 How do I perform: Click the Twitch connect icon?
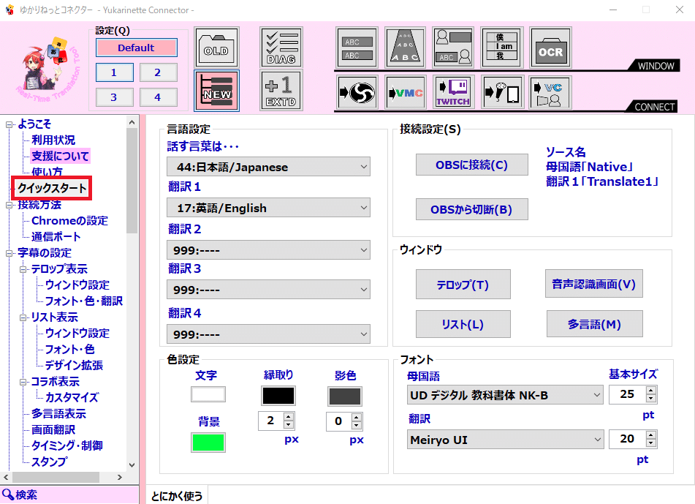pyautogui.click(x=452, y=91)
